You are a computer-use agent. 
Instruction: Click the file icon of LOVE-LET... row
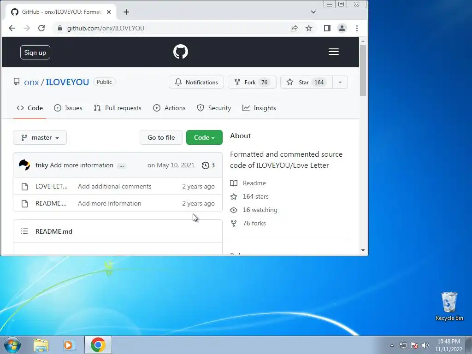[25, 187]
